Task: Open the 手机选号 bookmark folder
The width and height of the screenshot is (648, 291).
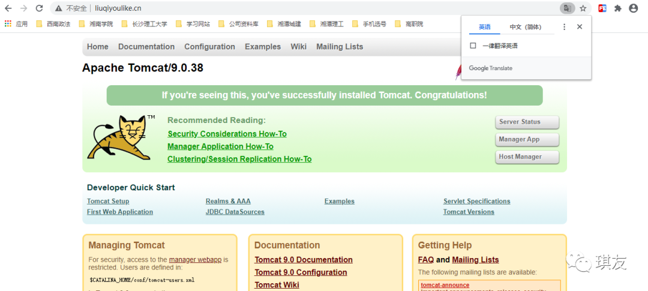Action: (x=369, y=24)
